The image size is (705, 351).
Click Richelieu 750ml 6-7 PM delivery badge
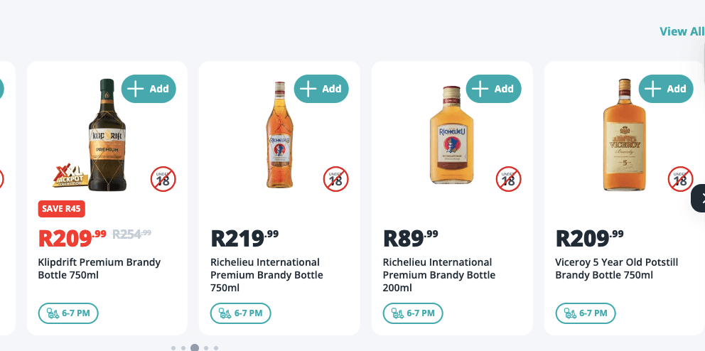tap(241, 313)
